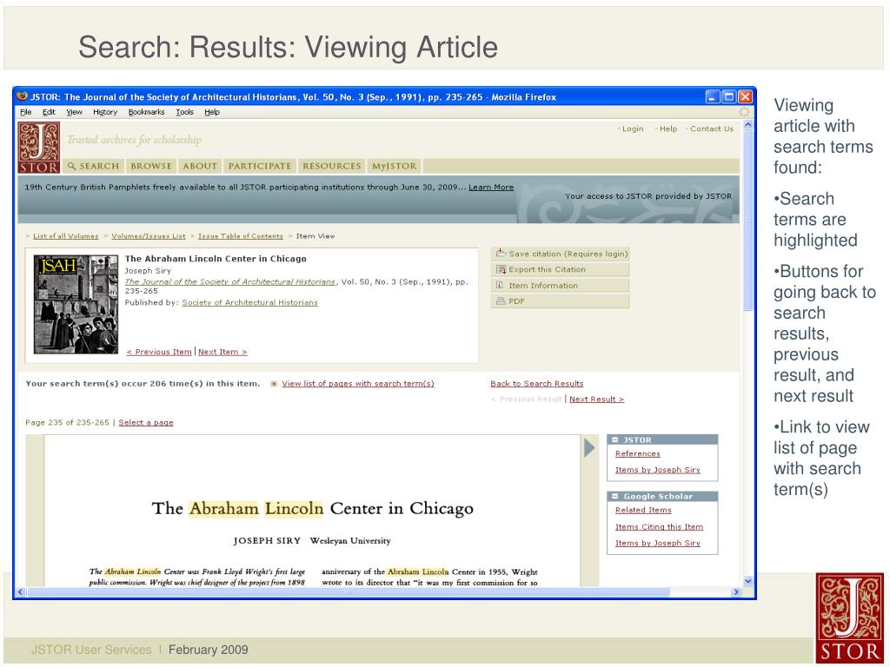The width and height of the screenshot is (890, 667).
Task: Open Items by Joseph Siry under Google Scholar
Action: pyautogui.click(x=657, y=543)
